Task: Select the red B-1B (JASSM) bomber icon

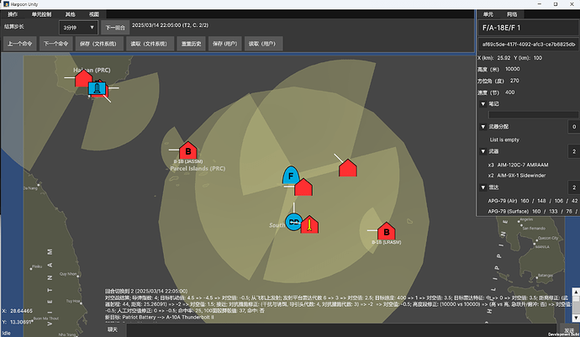Action: click(x=188, y=150)
